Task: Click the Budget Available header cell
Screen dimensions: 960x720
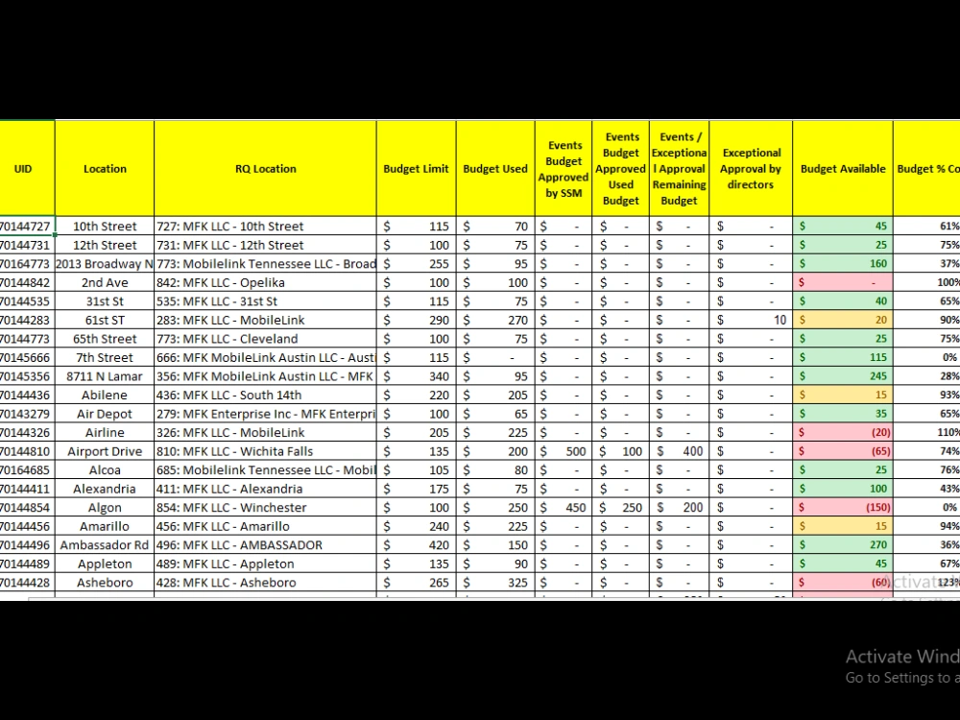Action: coord(843,168)
